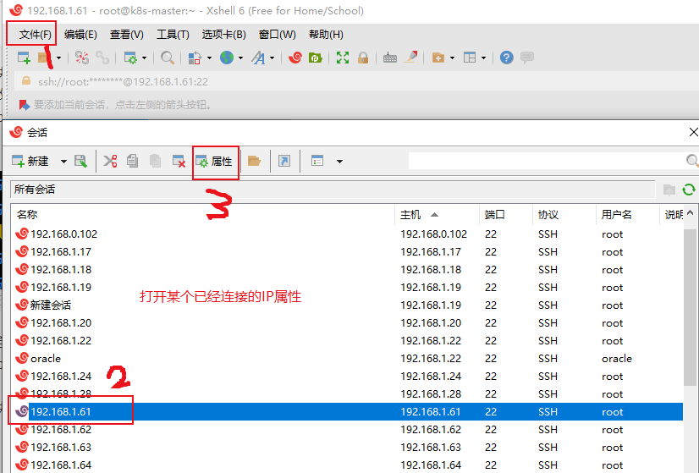Click the folder-plus icon in toolbar
Screen dimensions: 699x473
pyautogui.click(x=438, y=58)
